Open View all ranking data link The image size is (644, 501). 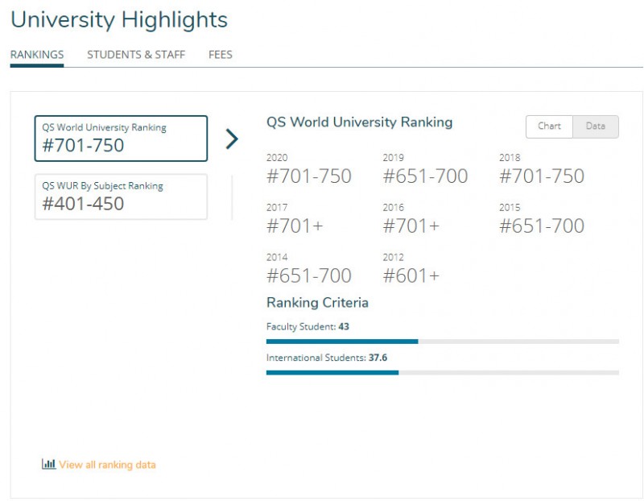click(107, 465)
